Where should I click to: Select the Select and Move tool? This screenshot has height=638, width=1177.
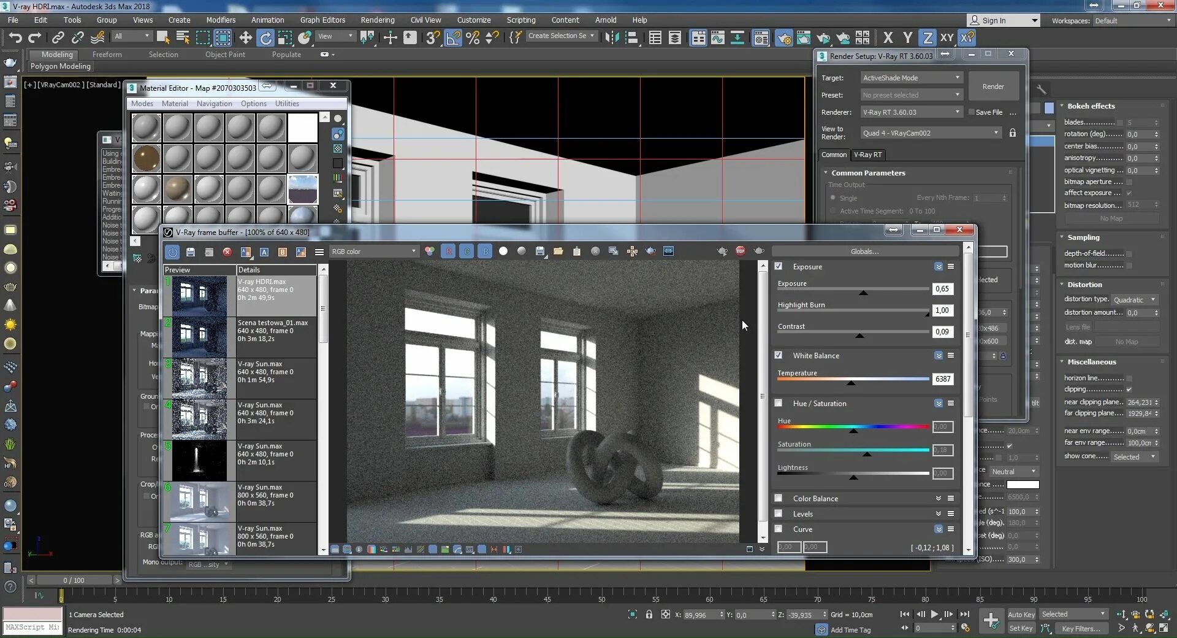pos(245,37)
